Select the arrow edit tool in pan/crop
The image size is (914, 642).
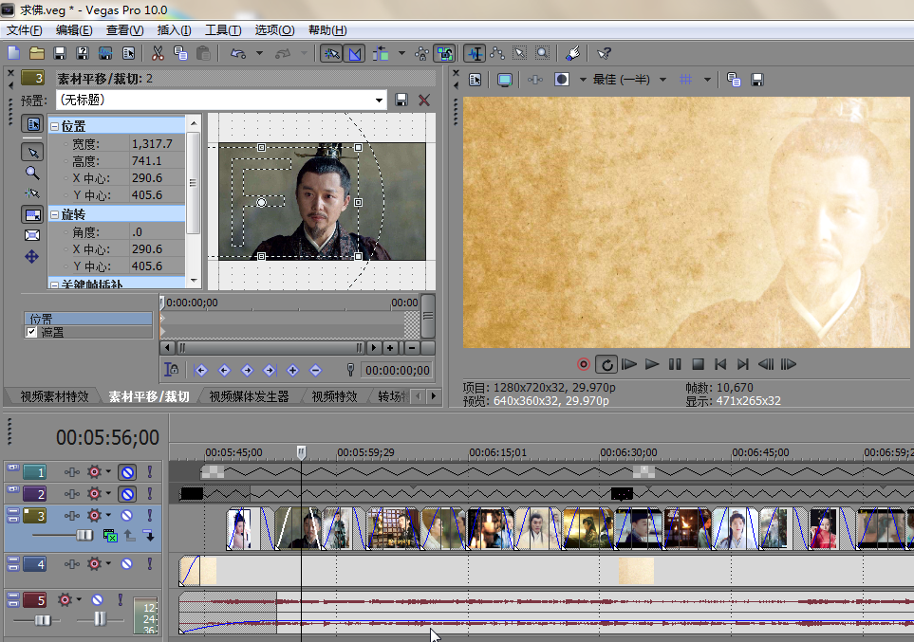32,153
